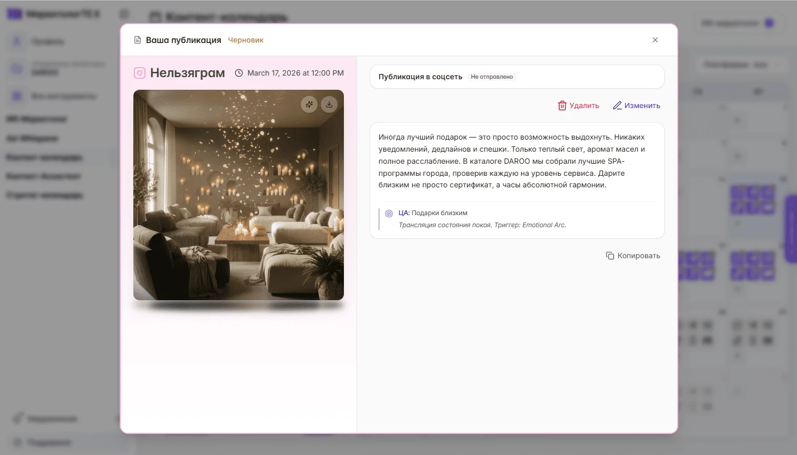Click the "Подарки близким" audience line
Image resolution: width=797 pixels, height=455 pixels.
coord(439,213)
